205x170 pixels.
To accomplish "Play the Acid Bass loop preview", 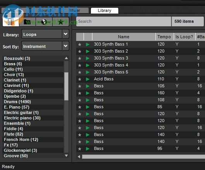I will pos(87,79).
